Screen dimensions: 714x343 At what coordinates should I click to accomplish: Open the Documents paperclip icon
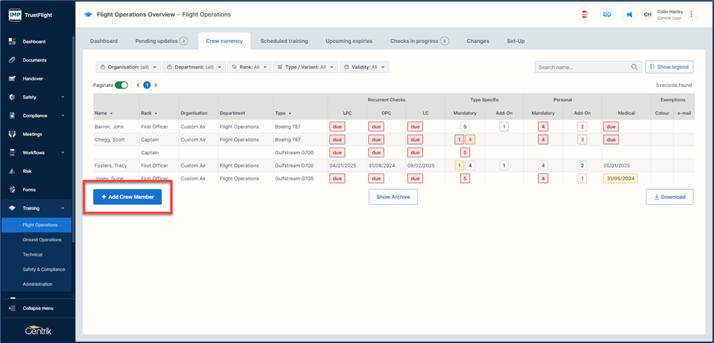click(12, 60)
